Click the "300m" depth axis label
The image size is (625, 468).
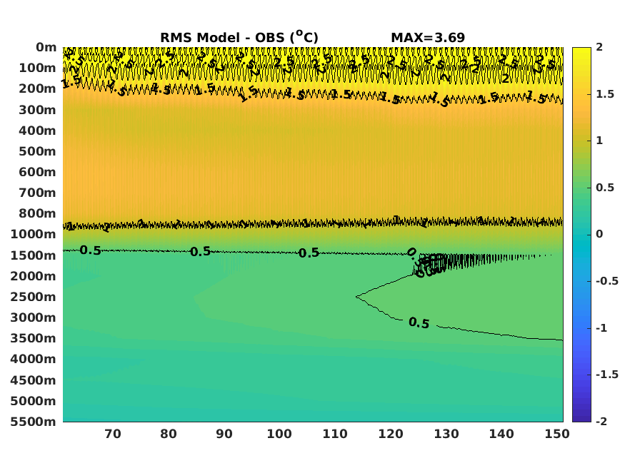click(x=37, y=110)
